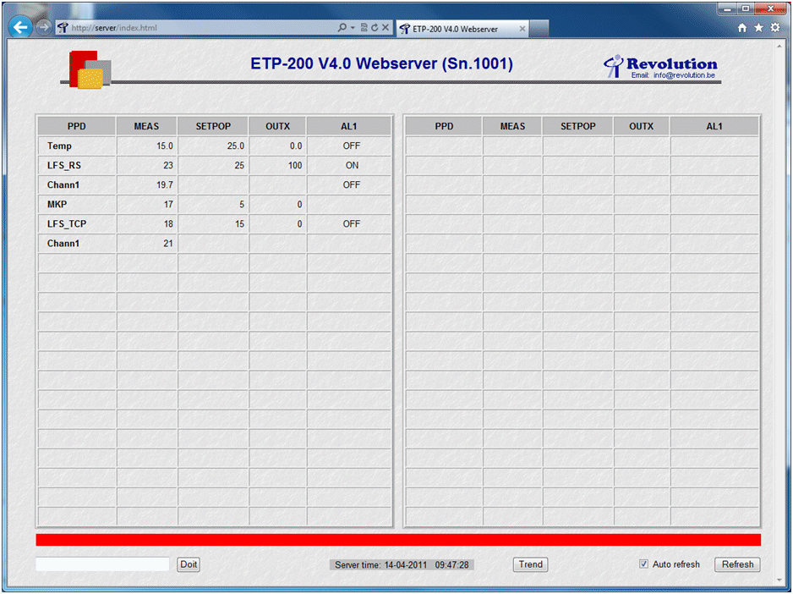Click the red status bar below the tables
The width and height of the screenshot is (793, 594).
(398, 540)
